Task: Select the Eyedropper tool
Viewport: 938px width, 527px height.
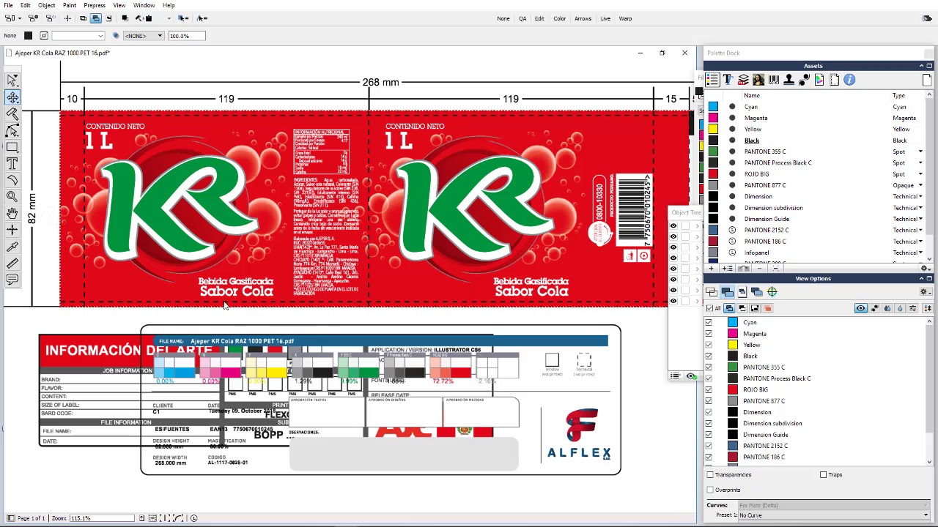Action: [x=12, y=247]
